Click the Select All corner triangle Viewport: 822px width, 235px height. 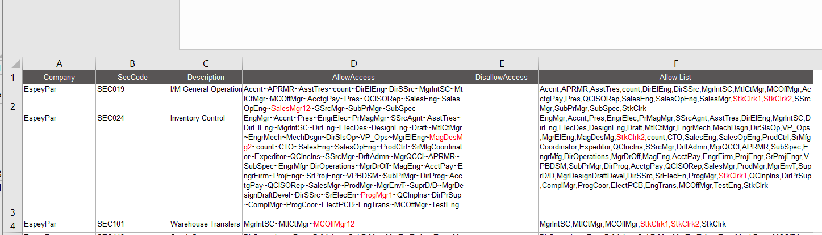point(16,63)
